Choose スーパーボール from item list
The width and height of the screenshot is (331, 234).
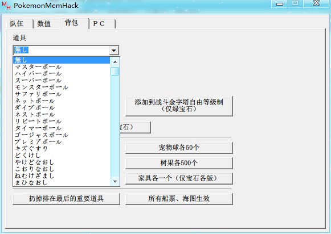click(62, 81)
